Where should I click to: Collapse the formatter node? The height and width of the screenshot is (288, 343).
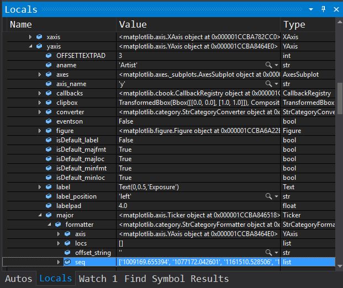[50, 225]
